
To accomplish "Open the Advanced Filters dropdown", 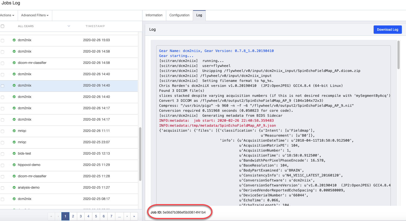I will (35, 15).
